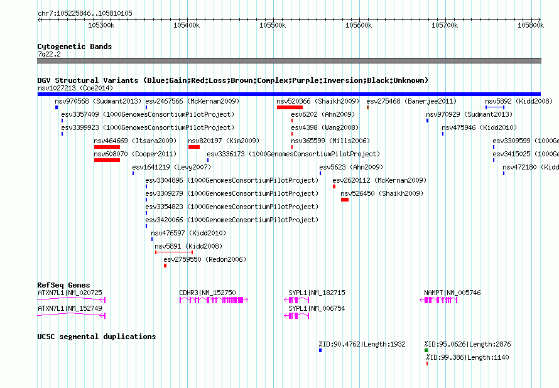Select esv2759550 (Redon2006) variant label
The height and width of the screenshot is (388, 559).
click(x=205, y=259)
